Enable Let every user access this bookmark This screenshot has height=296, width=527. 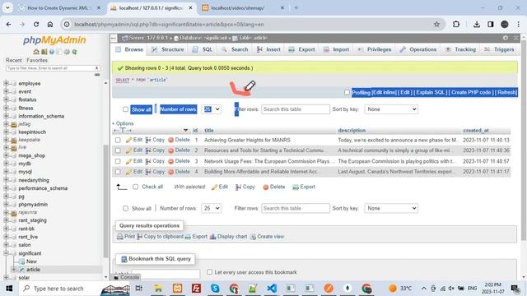tap(210, 272)
